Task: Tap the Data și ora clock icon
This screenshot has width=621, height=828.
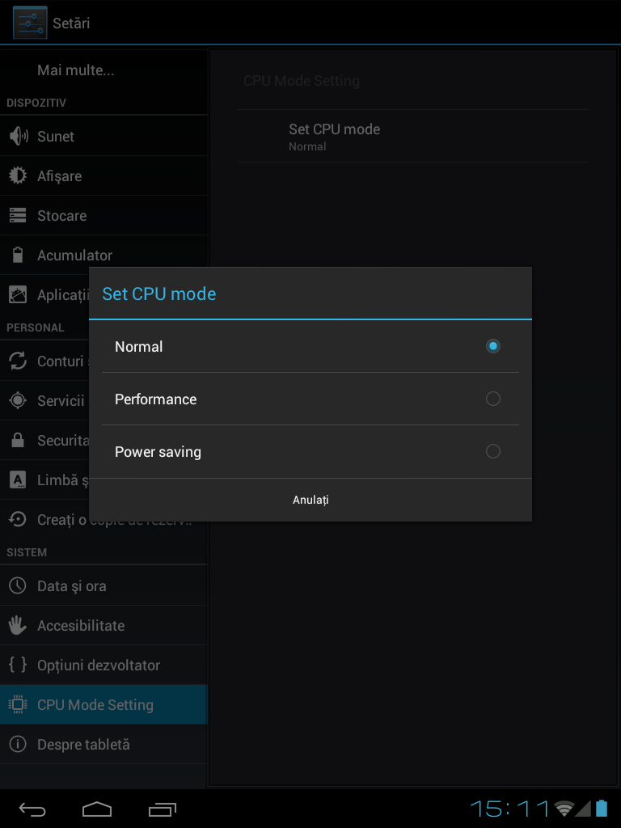Action: [x=18, y=585]
